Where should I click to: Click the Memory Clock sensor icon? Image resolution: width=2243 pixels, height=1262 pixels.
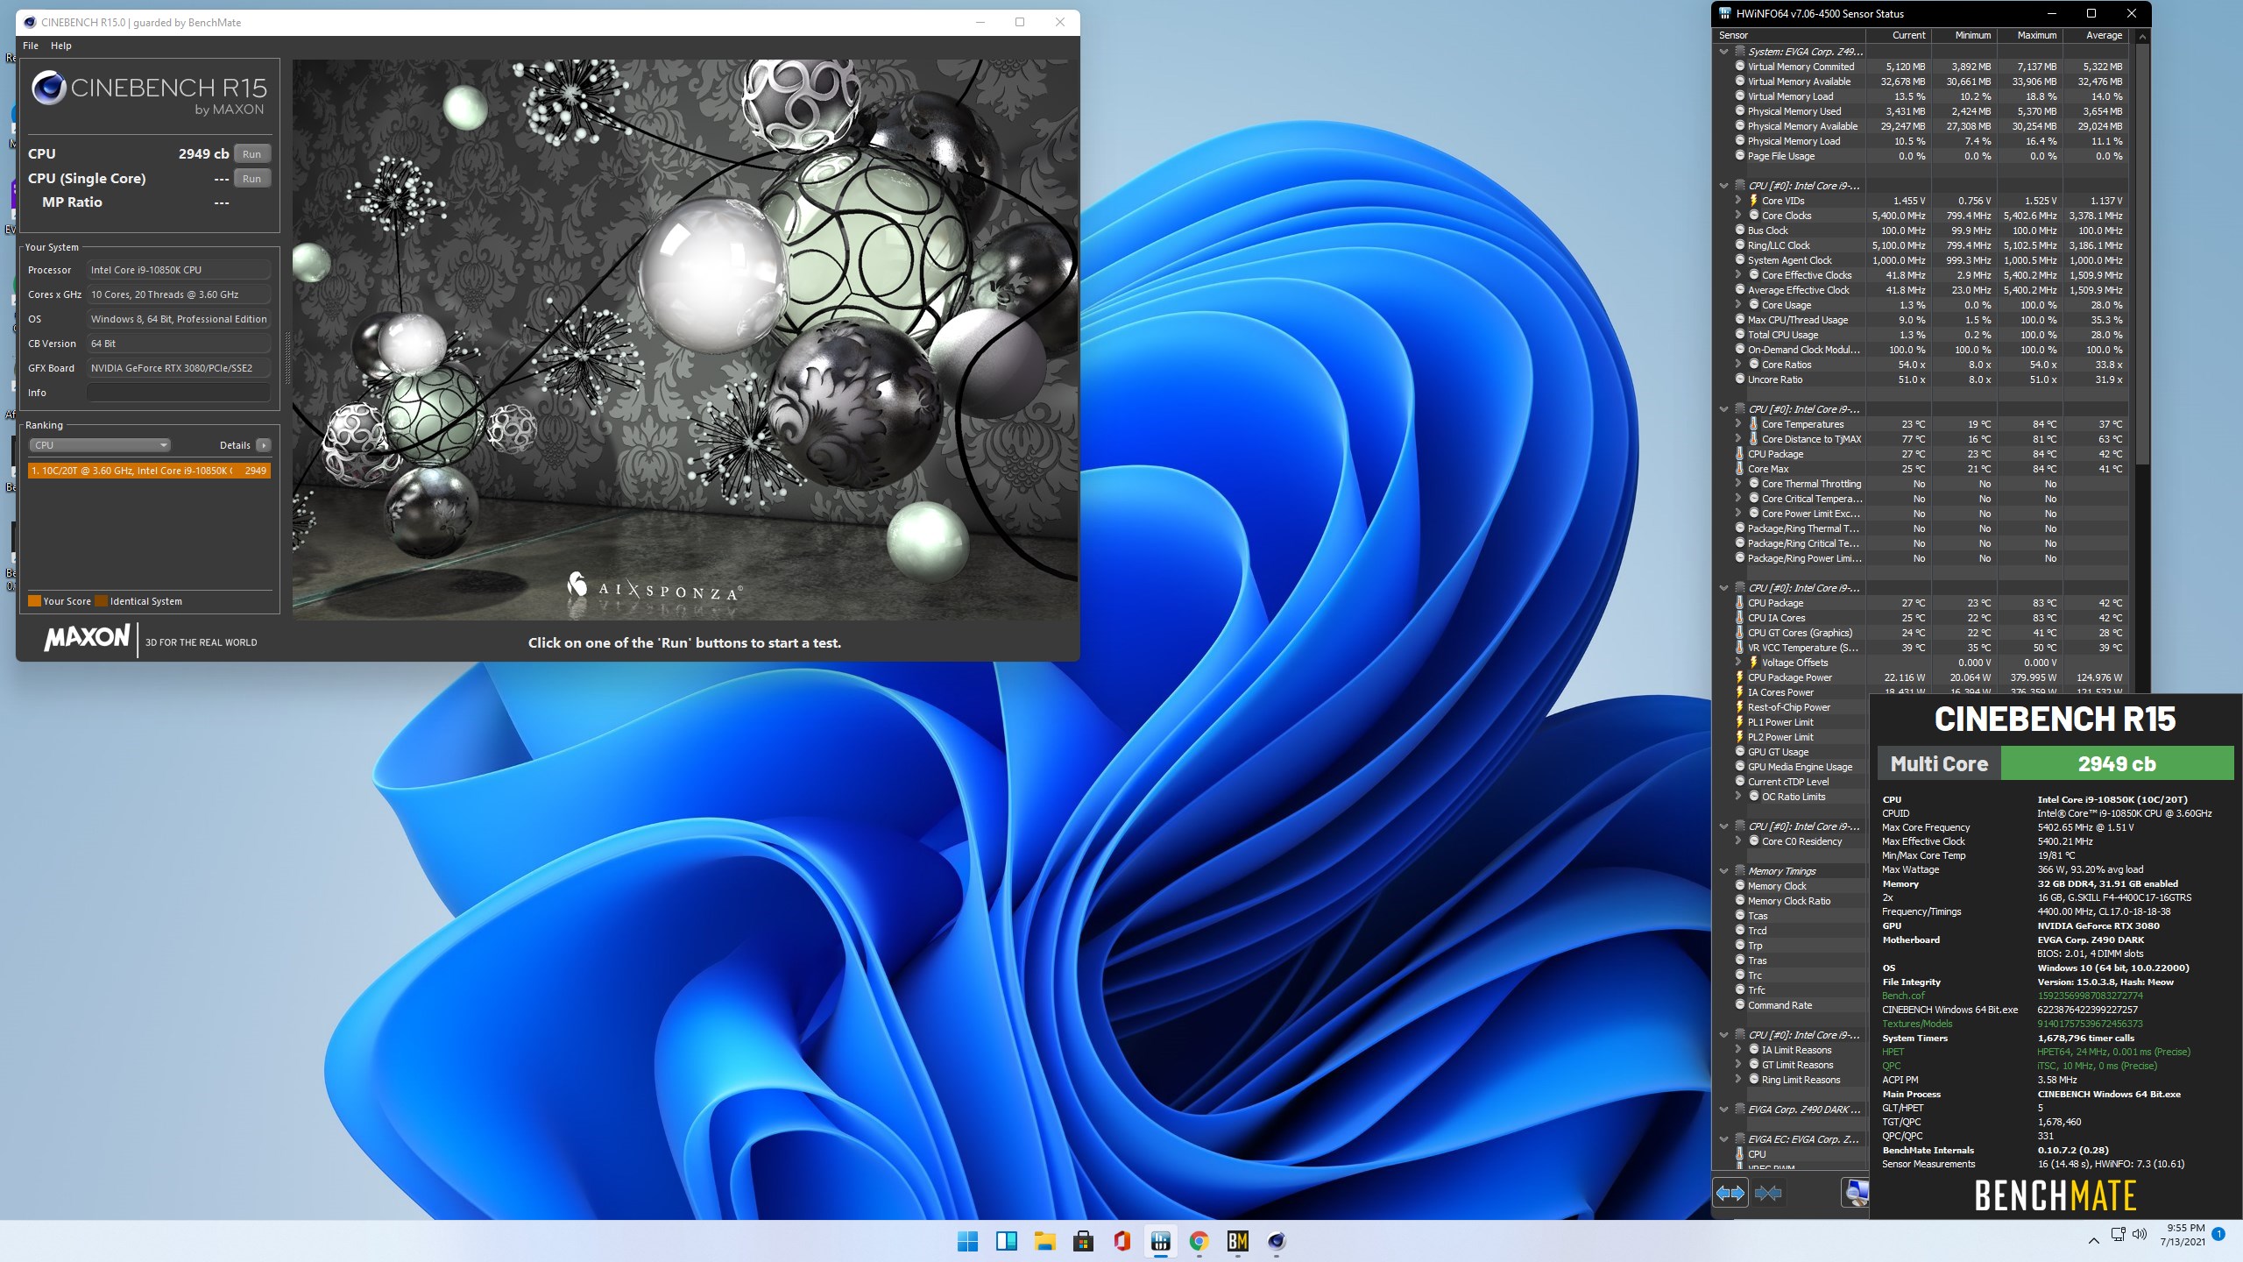coord(1740,886)
